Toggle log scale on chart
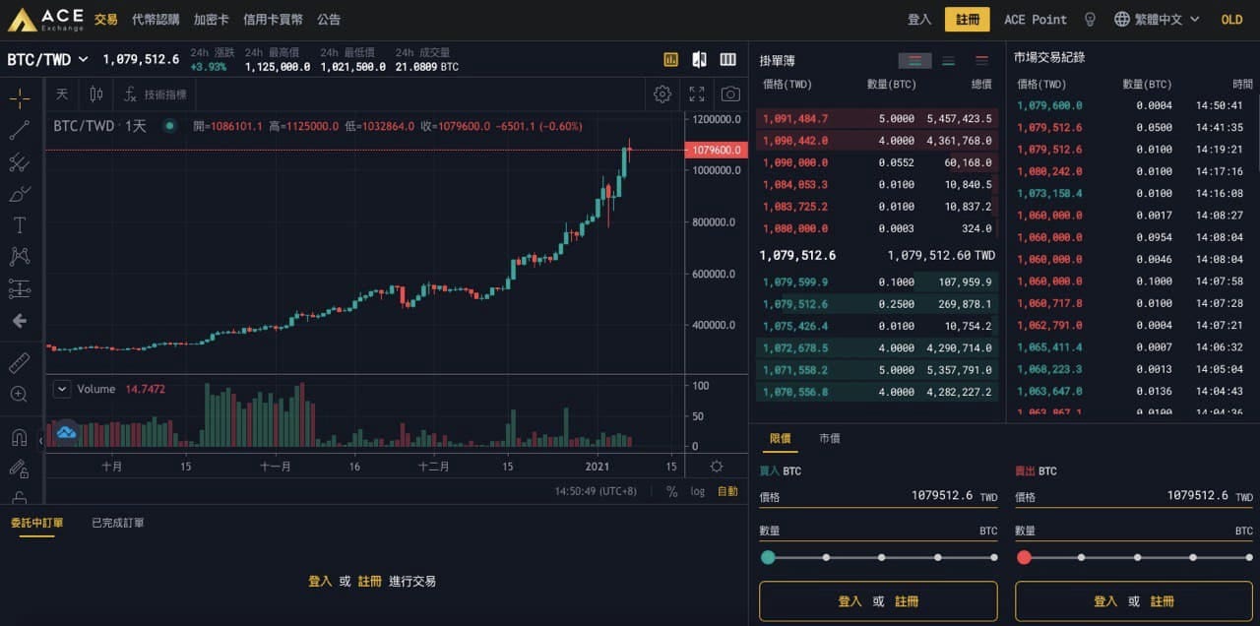The height and width of the screenshot is (626, 1260). 698,491
